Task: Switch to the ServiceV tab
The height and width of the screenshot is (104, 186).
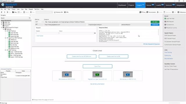Action: pyautogui.click(x=170, y=5)
